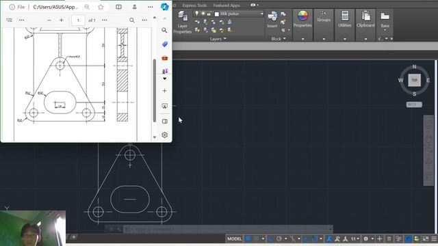
Task: Click the ribbon display options button
Action: point(254,5)
